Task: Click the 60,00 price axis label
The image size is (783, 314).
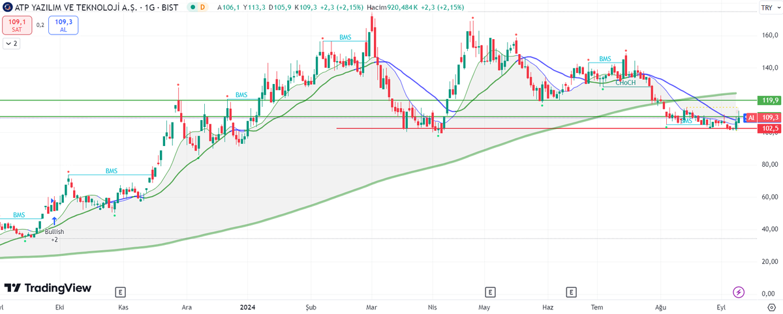Action: click(769, 197)
